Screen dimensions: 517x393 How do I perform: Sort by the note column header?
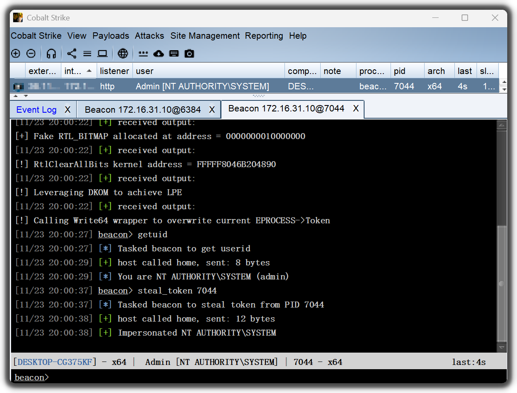click(338, 71)
